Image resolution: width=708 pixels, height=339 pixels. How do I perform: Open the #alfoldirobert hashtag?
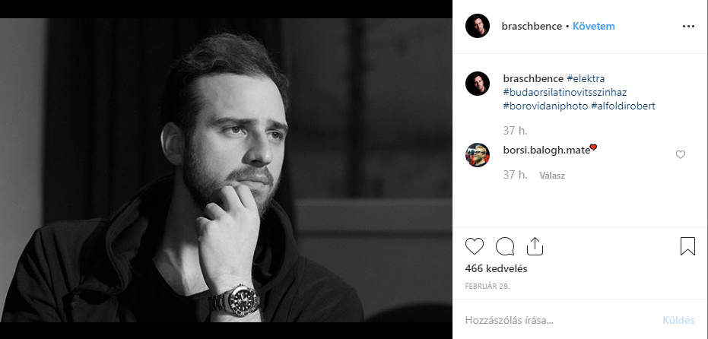(x=623, y=106)
